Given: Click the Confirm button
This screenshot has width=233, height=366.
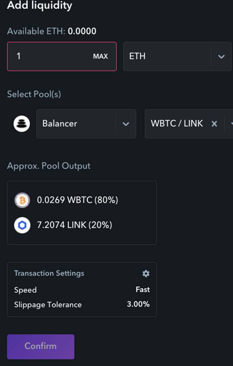Looking at the screenshot, I should 41,346.
